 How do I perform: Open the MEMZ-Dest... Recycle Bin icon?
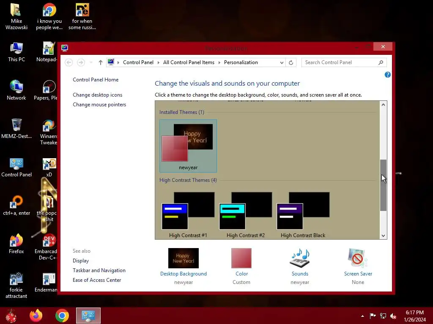(x=16, y=129)
